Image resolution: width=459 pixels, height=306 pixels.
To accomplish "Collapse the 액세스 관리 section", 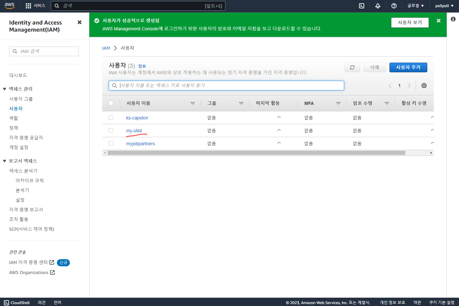I will [5, 89].
